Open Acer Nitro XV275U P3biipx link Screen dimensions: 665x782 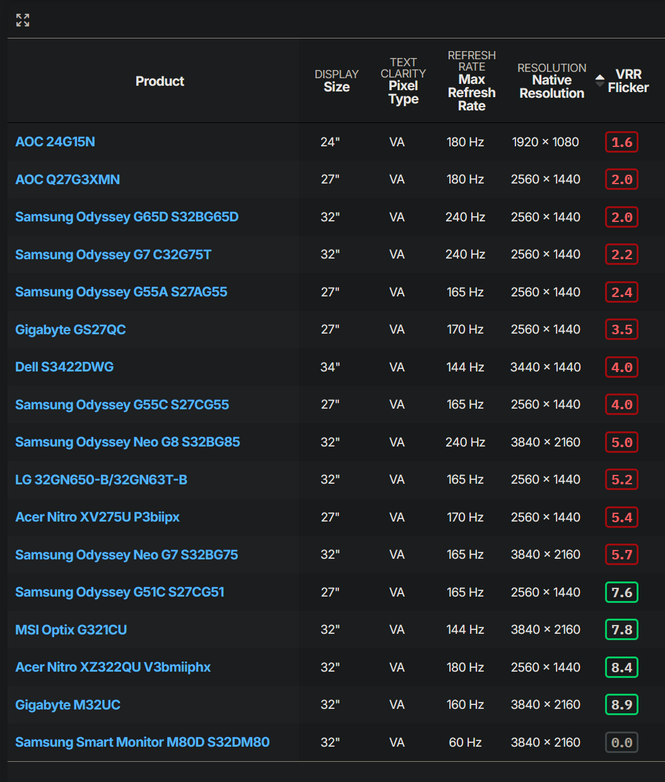[98, 517]
